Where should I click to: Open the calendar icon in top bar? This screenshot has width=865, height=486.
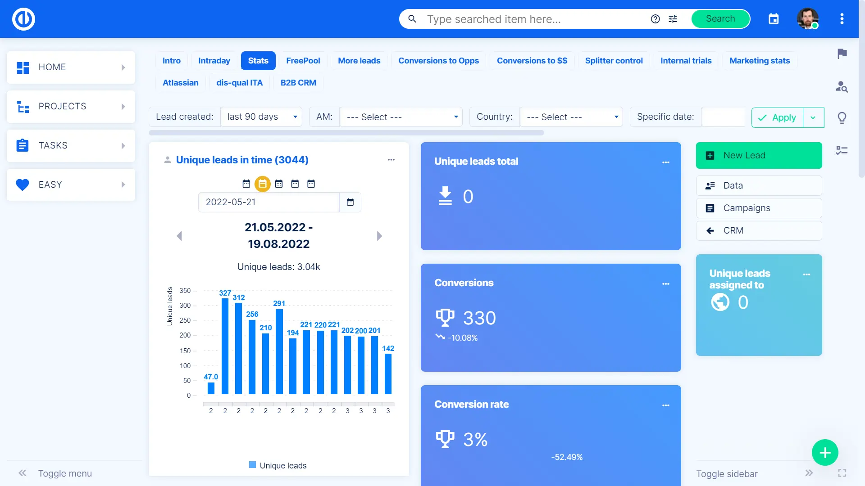pyautogui.click(x=774, y=19)
